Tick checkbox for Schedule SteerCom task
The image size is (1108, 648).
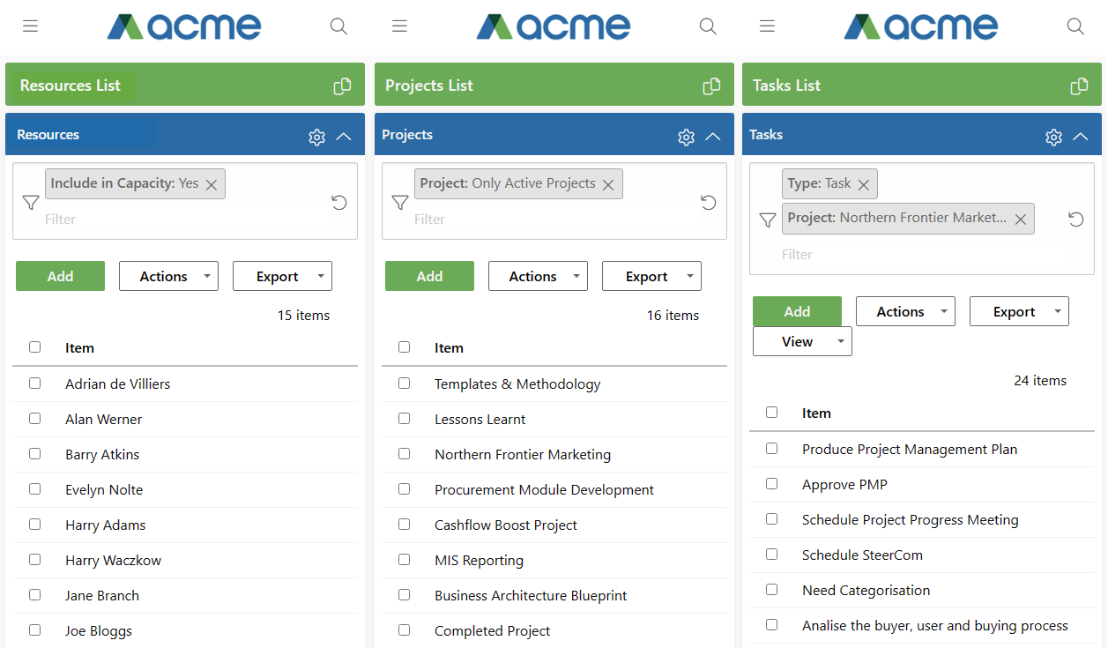pos(771,555)
